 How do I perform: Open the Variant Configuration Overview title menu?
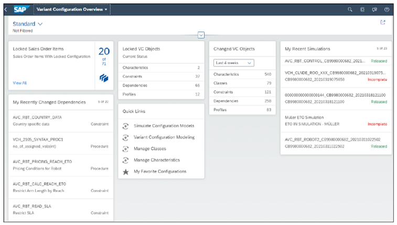72,9
